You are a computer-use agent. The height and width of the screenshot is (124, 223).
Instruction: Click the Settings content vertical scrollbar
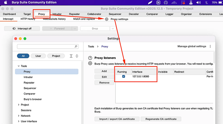pyautogui.click(x=214, y=58)
